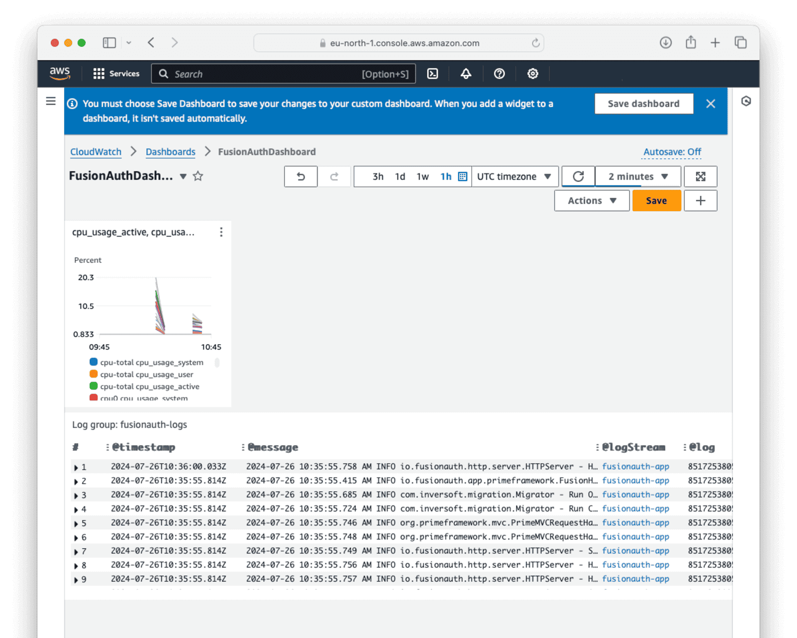
Task: Launch the CloudShell terminal icon
Action: pyautogui.click(x=432, y=74)
